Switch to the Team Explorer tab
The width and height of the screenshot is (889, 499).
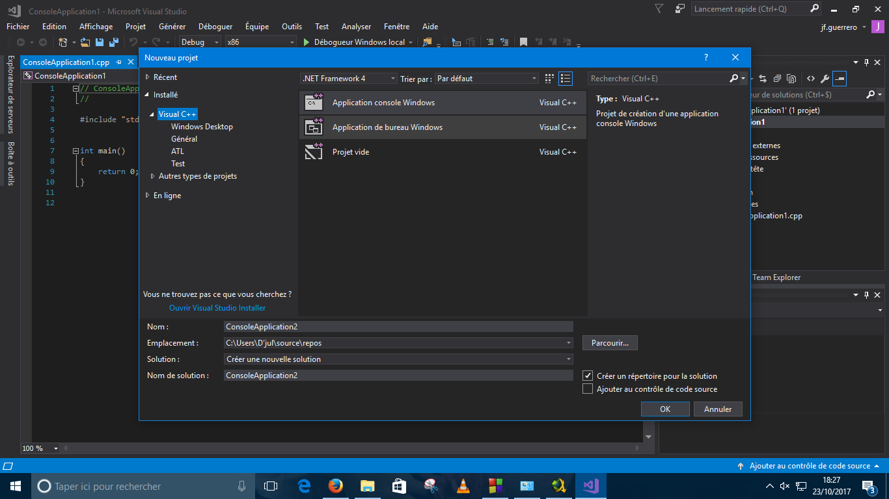coord(776,277)
